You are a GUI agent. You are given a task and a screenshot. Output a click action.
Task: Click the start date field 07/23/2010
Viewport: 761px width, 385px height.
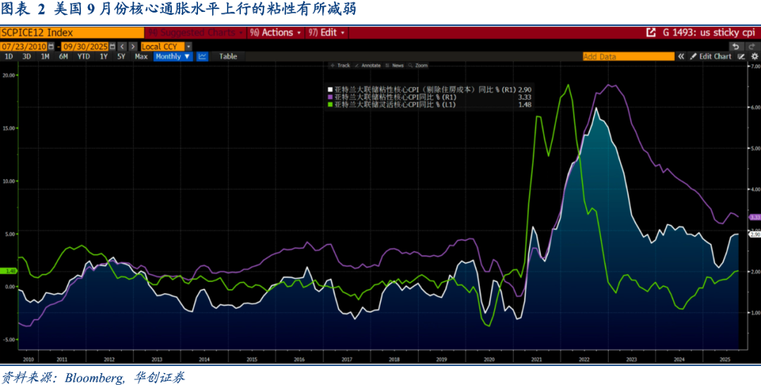pyautogui.click(x=23, y=47)
